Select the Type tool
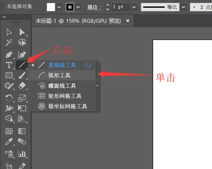 9,65
